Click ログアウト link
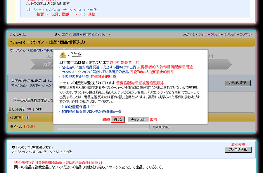This screenshot has height=173, width=263. pyautogui.click(x=246, y=35)
